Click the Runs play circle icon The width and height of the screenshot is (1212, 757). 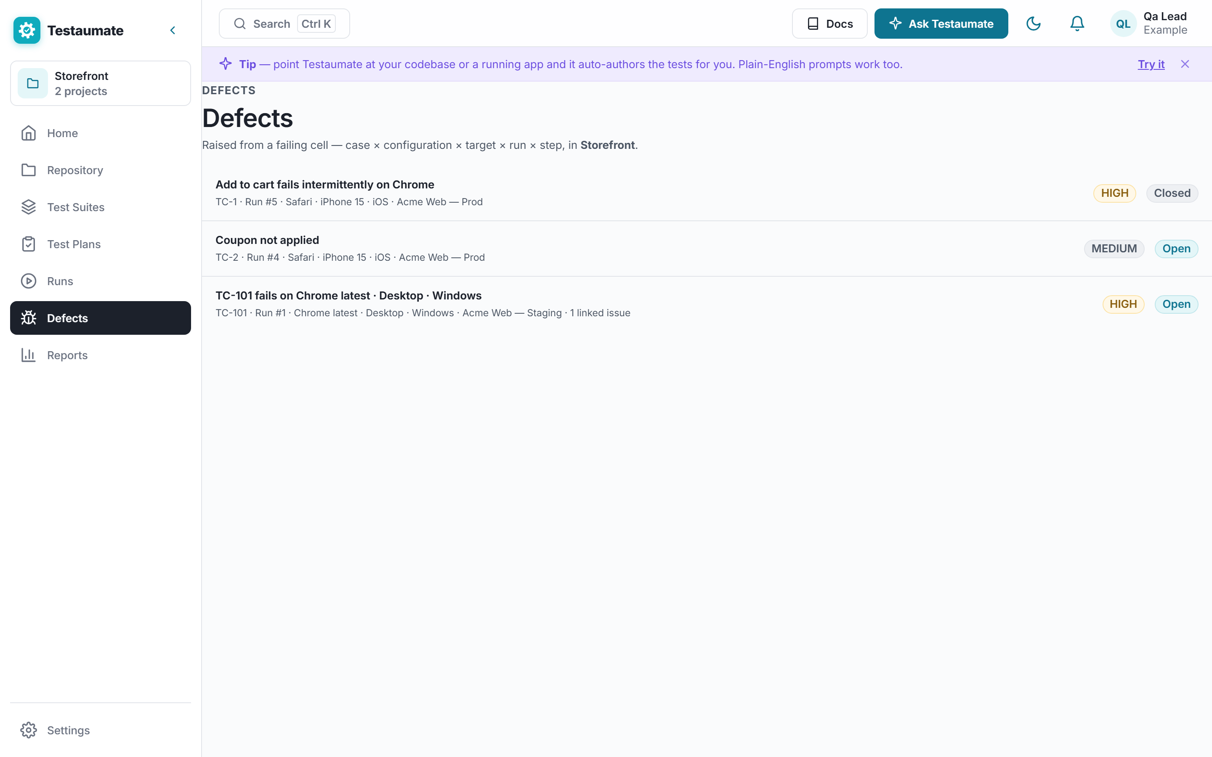(29, 281)
